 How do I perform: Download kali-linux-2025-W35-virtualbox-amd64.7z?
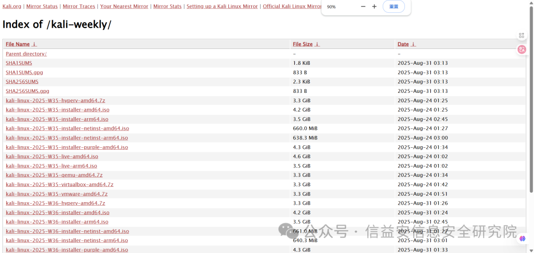[60, 184]
